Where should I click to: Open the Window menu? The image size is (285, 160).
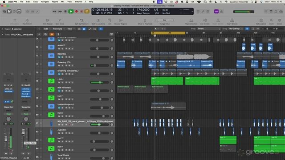(x=78, y=2)
